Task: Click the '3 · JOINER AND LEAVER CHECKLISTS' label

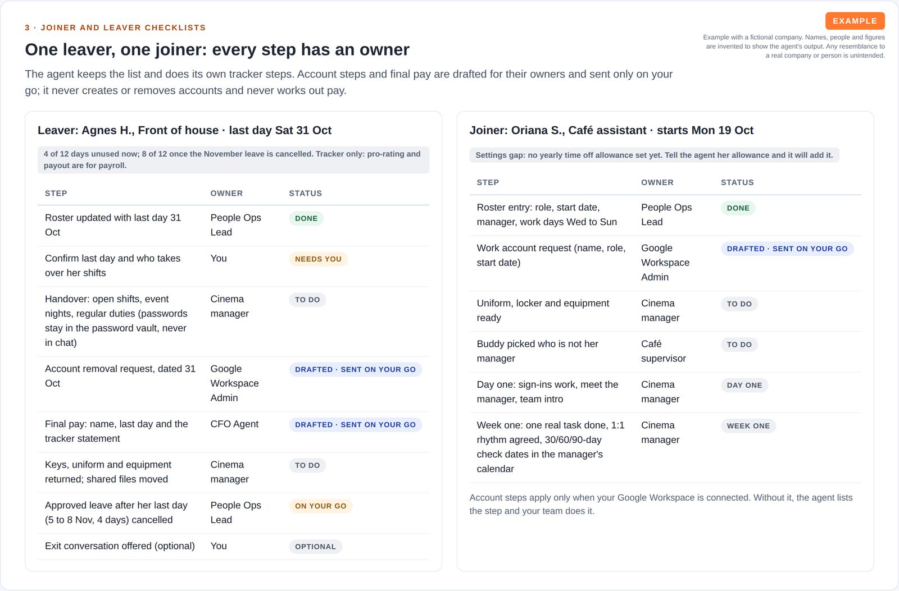Action: [115, 28]
